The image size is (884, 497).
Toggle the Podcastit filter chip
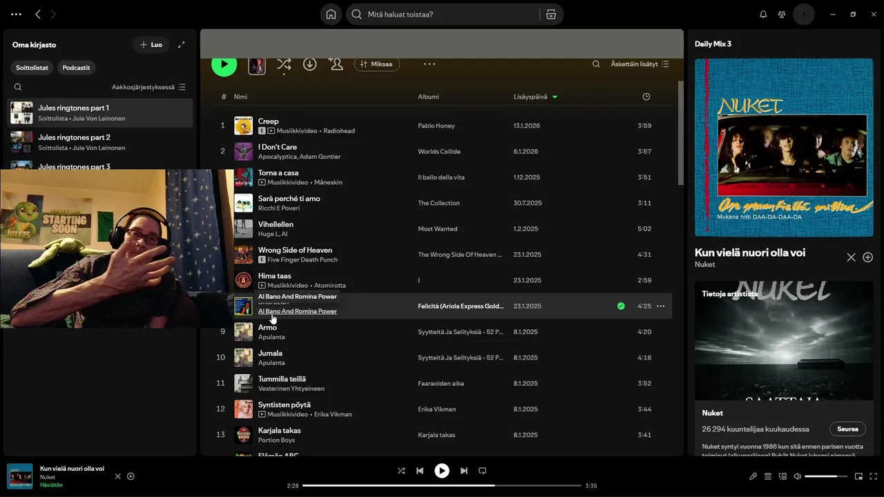[x=76, y=68]
